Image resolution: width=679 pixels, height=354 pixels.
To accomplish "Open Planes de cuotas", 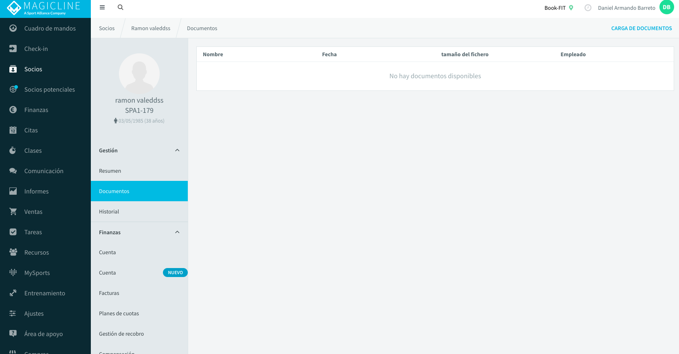I will click(x=139, y=313).
